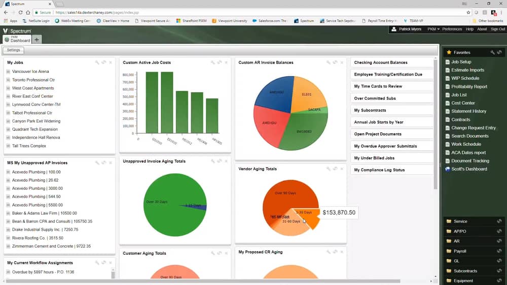Image resolution: width=507 pixels, height=285 pixels.
Task: Close the My Jobs widget
Action: pyautogui.click(x=111, y=62)
